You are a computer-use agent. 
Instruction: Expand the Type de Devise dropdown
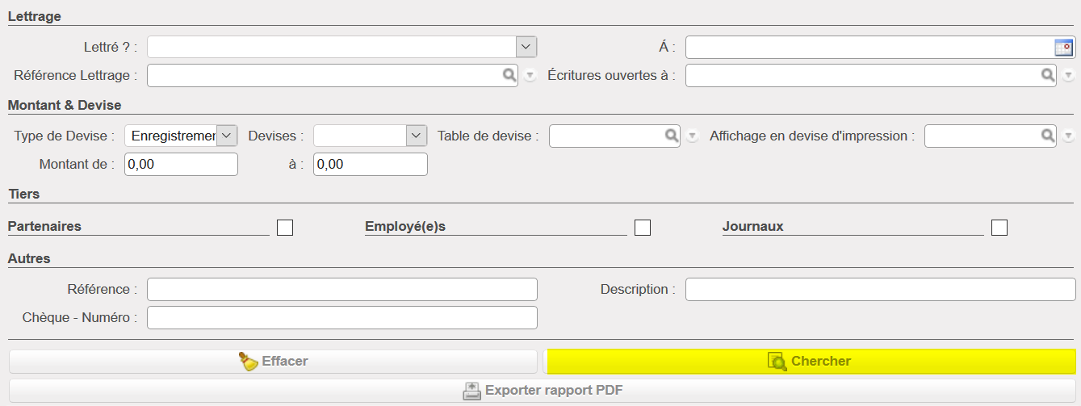(227, 136)
